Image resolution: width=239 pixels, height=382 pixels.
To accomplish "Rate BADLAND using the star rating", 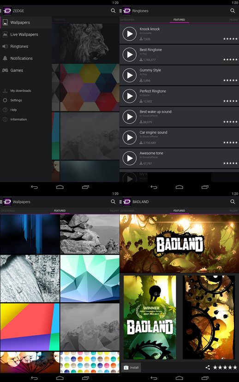I will (225, 367).
